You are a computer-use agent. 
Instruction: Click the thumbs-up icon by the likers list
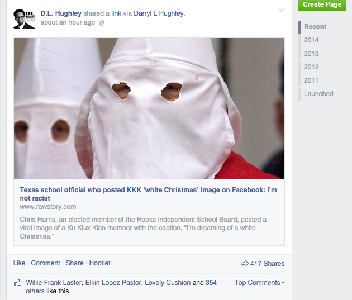coord(18,283)
